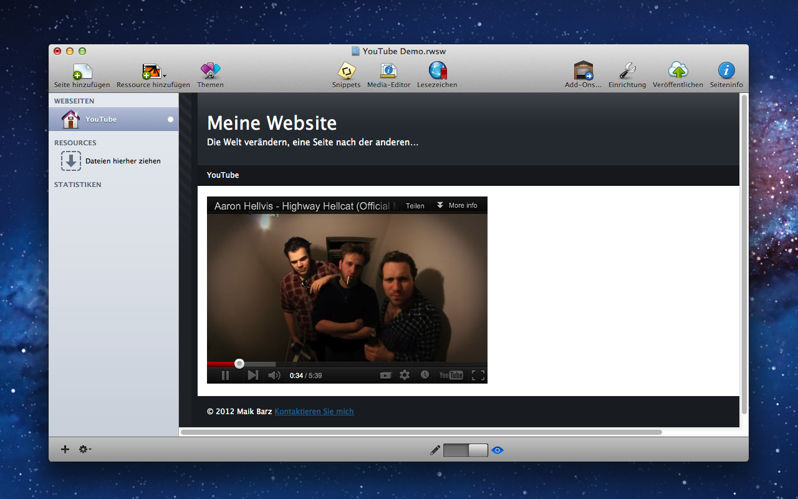Viewport: 798px width, 499px height.
Task: Click the modified dot beside the YouTube page
Action: click(x=170, y=119)
